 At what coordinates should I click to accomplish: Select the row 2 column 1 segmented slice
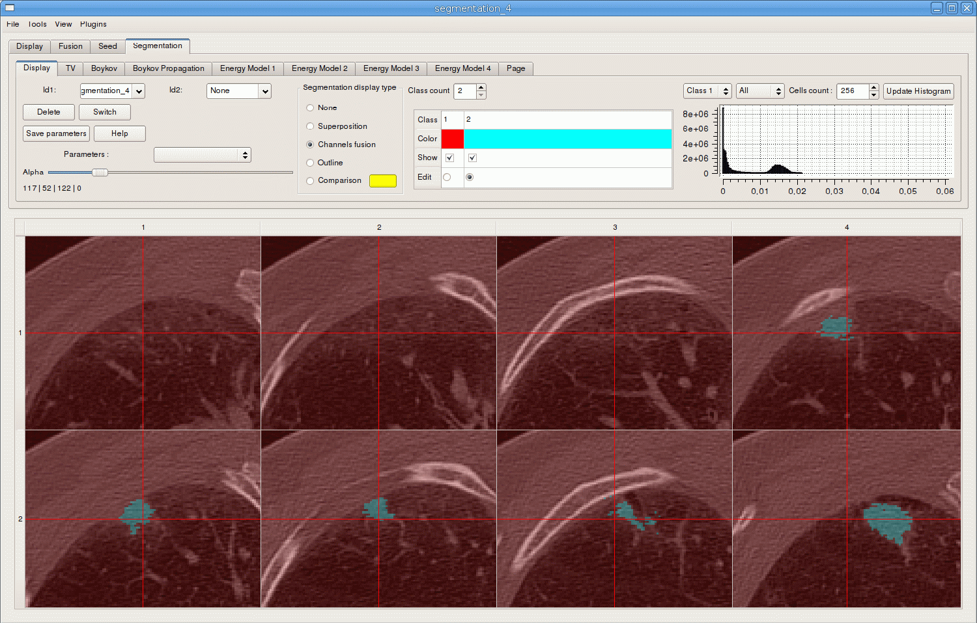[143, 519]
